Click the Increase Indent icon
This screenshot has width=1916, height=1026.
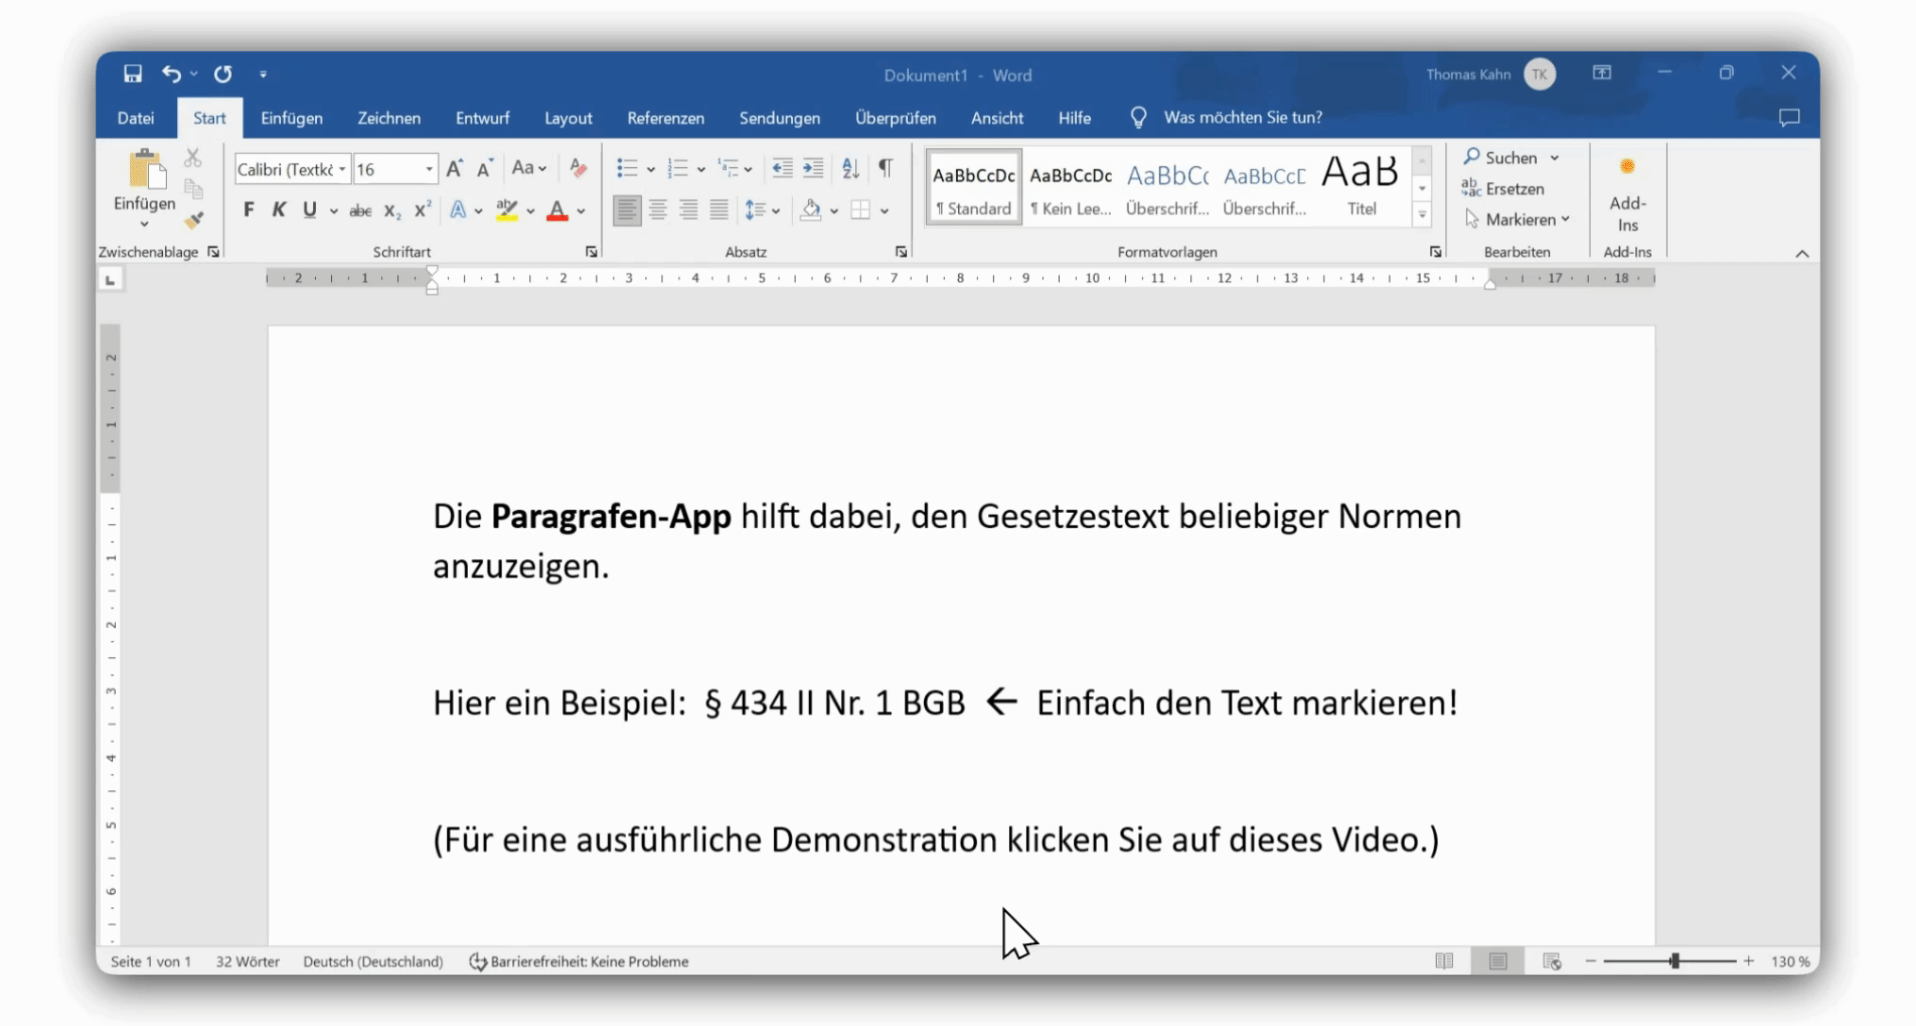813,169
